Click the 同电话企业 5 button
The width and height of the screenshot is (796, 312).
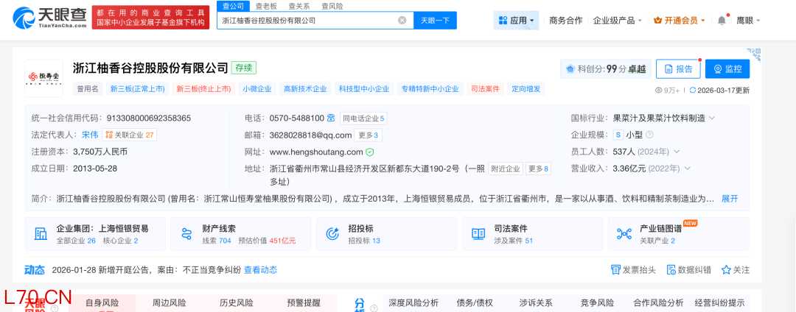click(363, 118)
